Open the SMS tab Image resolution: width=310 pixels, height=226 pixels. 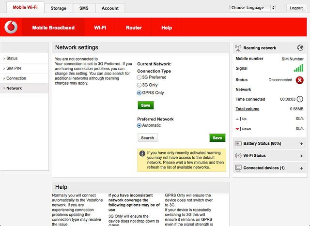[84, 8]
